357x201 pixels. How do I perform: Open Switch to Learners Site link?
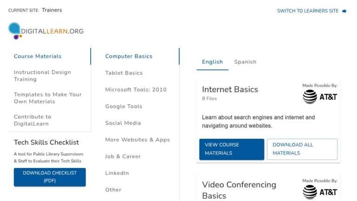[308, 11]
